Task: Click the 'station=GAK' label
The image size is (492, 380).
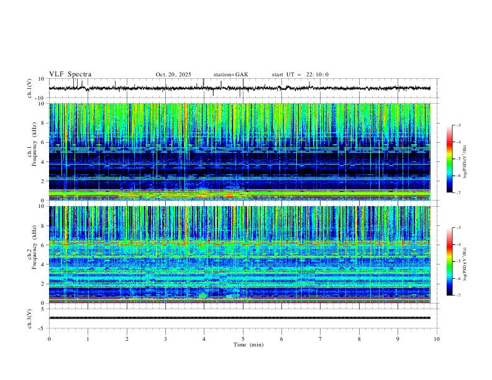Action: [230, 75]
